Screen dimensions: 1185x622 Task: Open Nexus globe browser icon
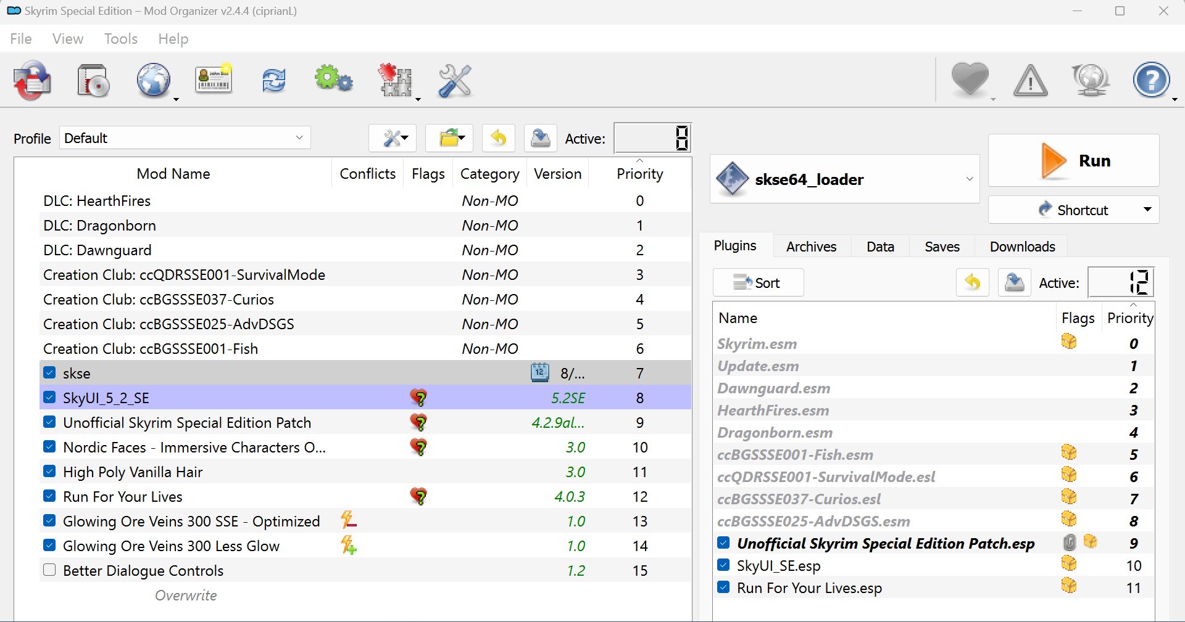pos(153,80)
